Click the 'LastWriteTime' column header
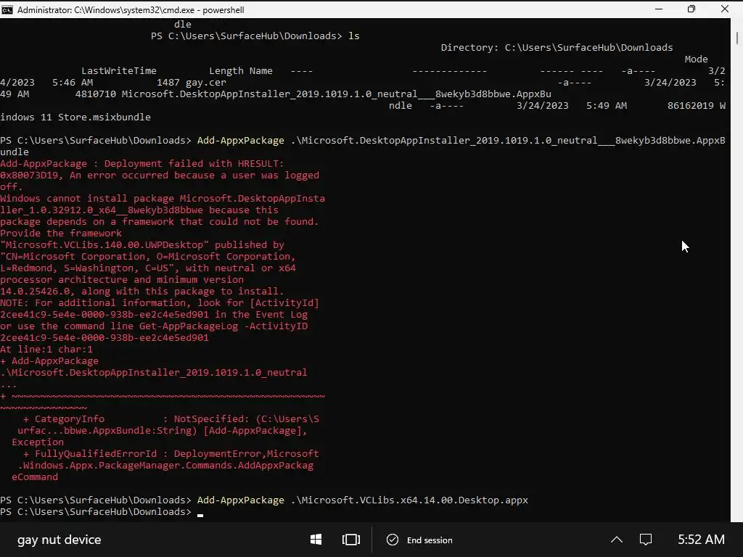 click(119, 70)
